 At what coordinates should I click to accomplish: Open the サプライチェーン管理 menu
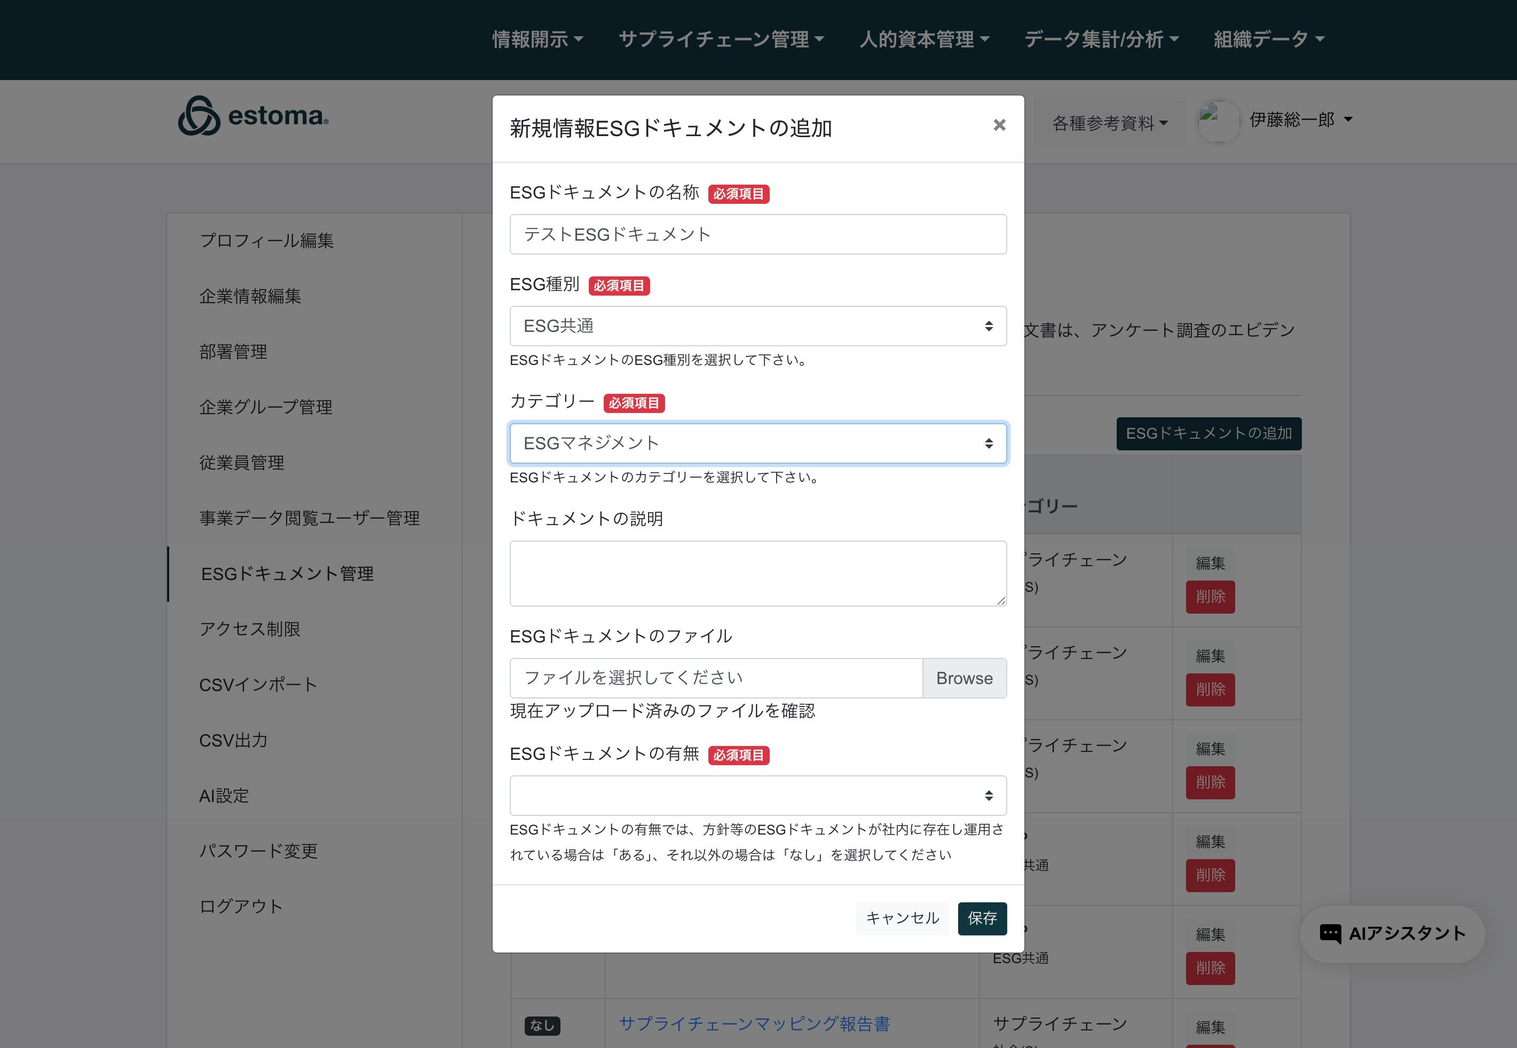(721, 39)
